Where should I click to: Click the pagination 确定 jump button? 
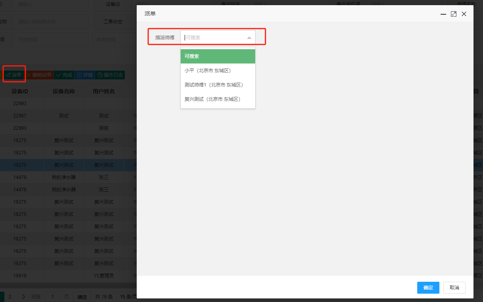(x=82, y=297)
